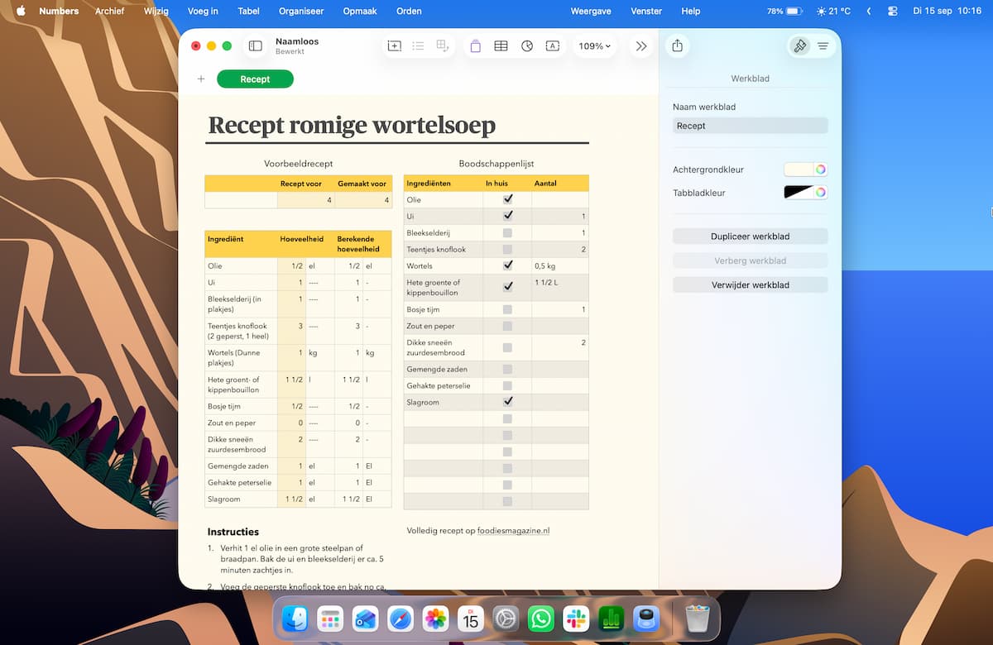The width and height of the screenshot is (993, 645).
Task: Check the Gemengde zaden 'In huis' checkbox
Action: click(508, 369)
